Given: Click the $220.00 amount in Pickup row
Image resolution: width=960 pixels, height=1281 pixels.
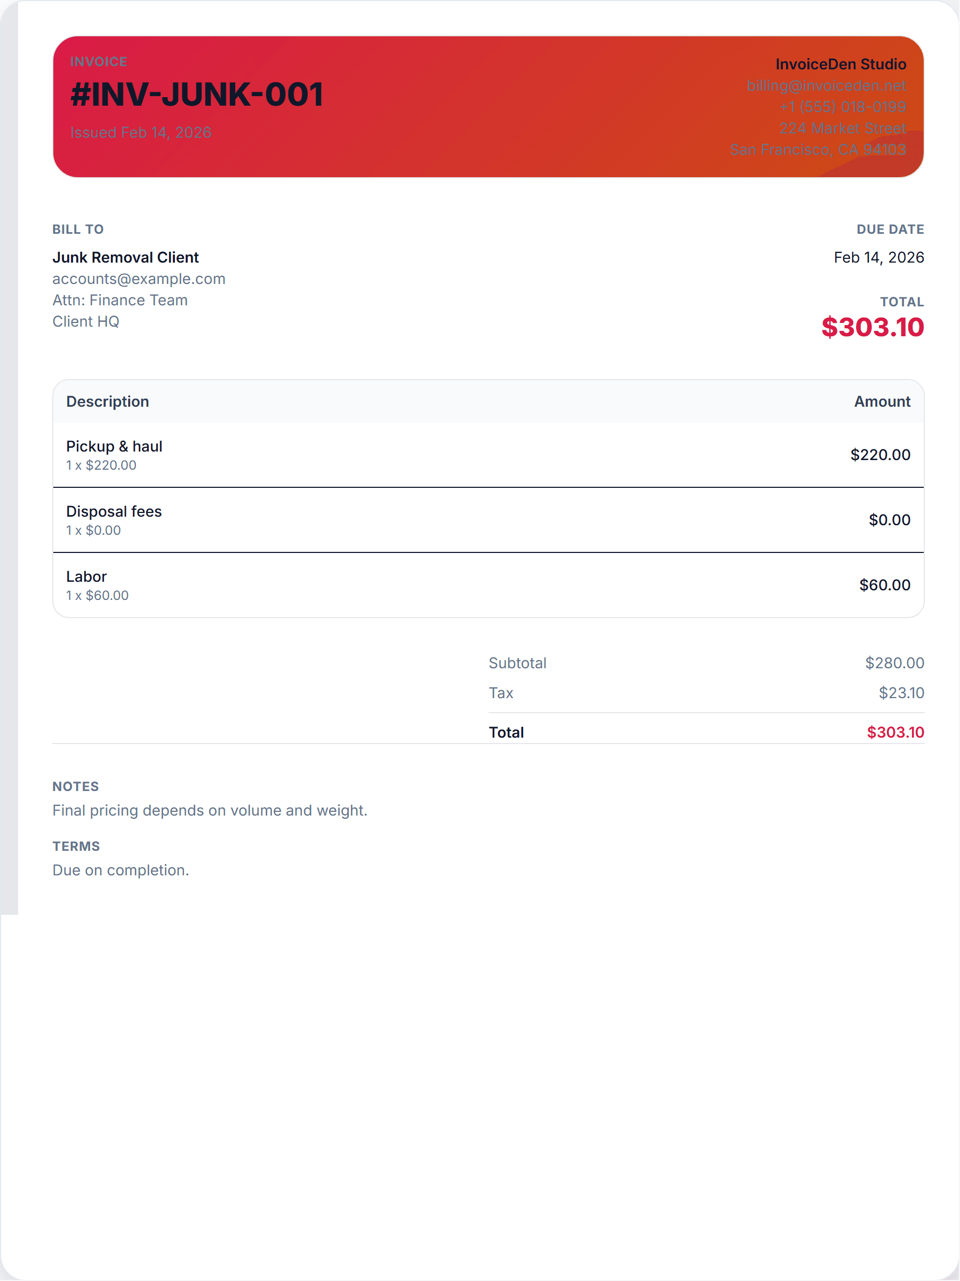Looking at the screenshot, I should coord(879,455).
